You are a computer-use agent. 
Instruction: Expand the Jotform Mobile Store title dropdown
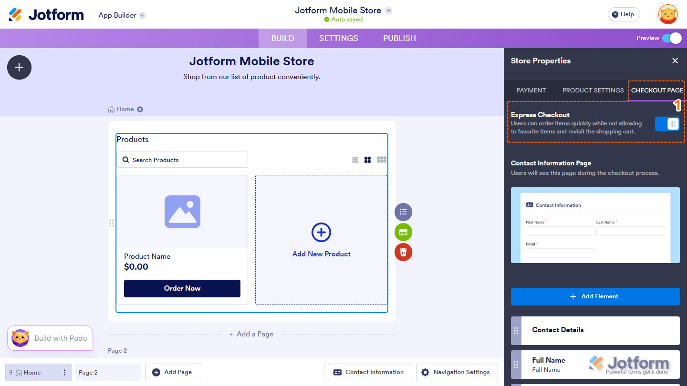click(388, 10)
